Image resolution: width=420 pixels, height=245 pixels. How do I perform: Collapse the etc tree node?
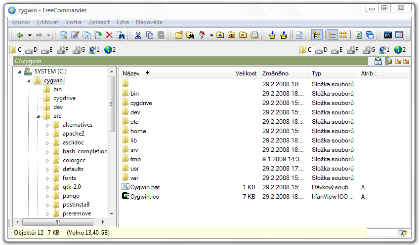[x=38, y=116]
